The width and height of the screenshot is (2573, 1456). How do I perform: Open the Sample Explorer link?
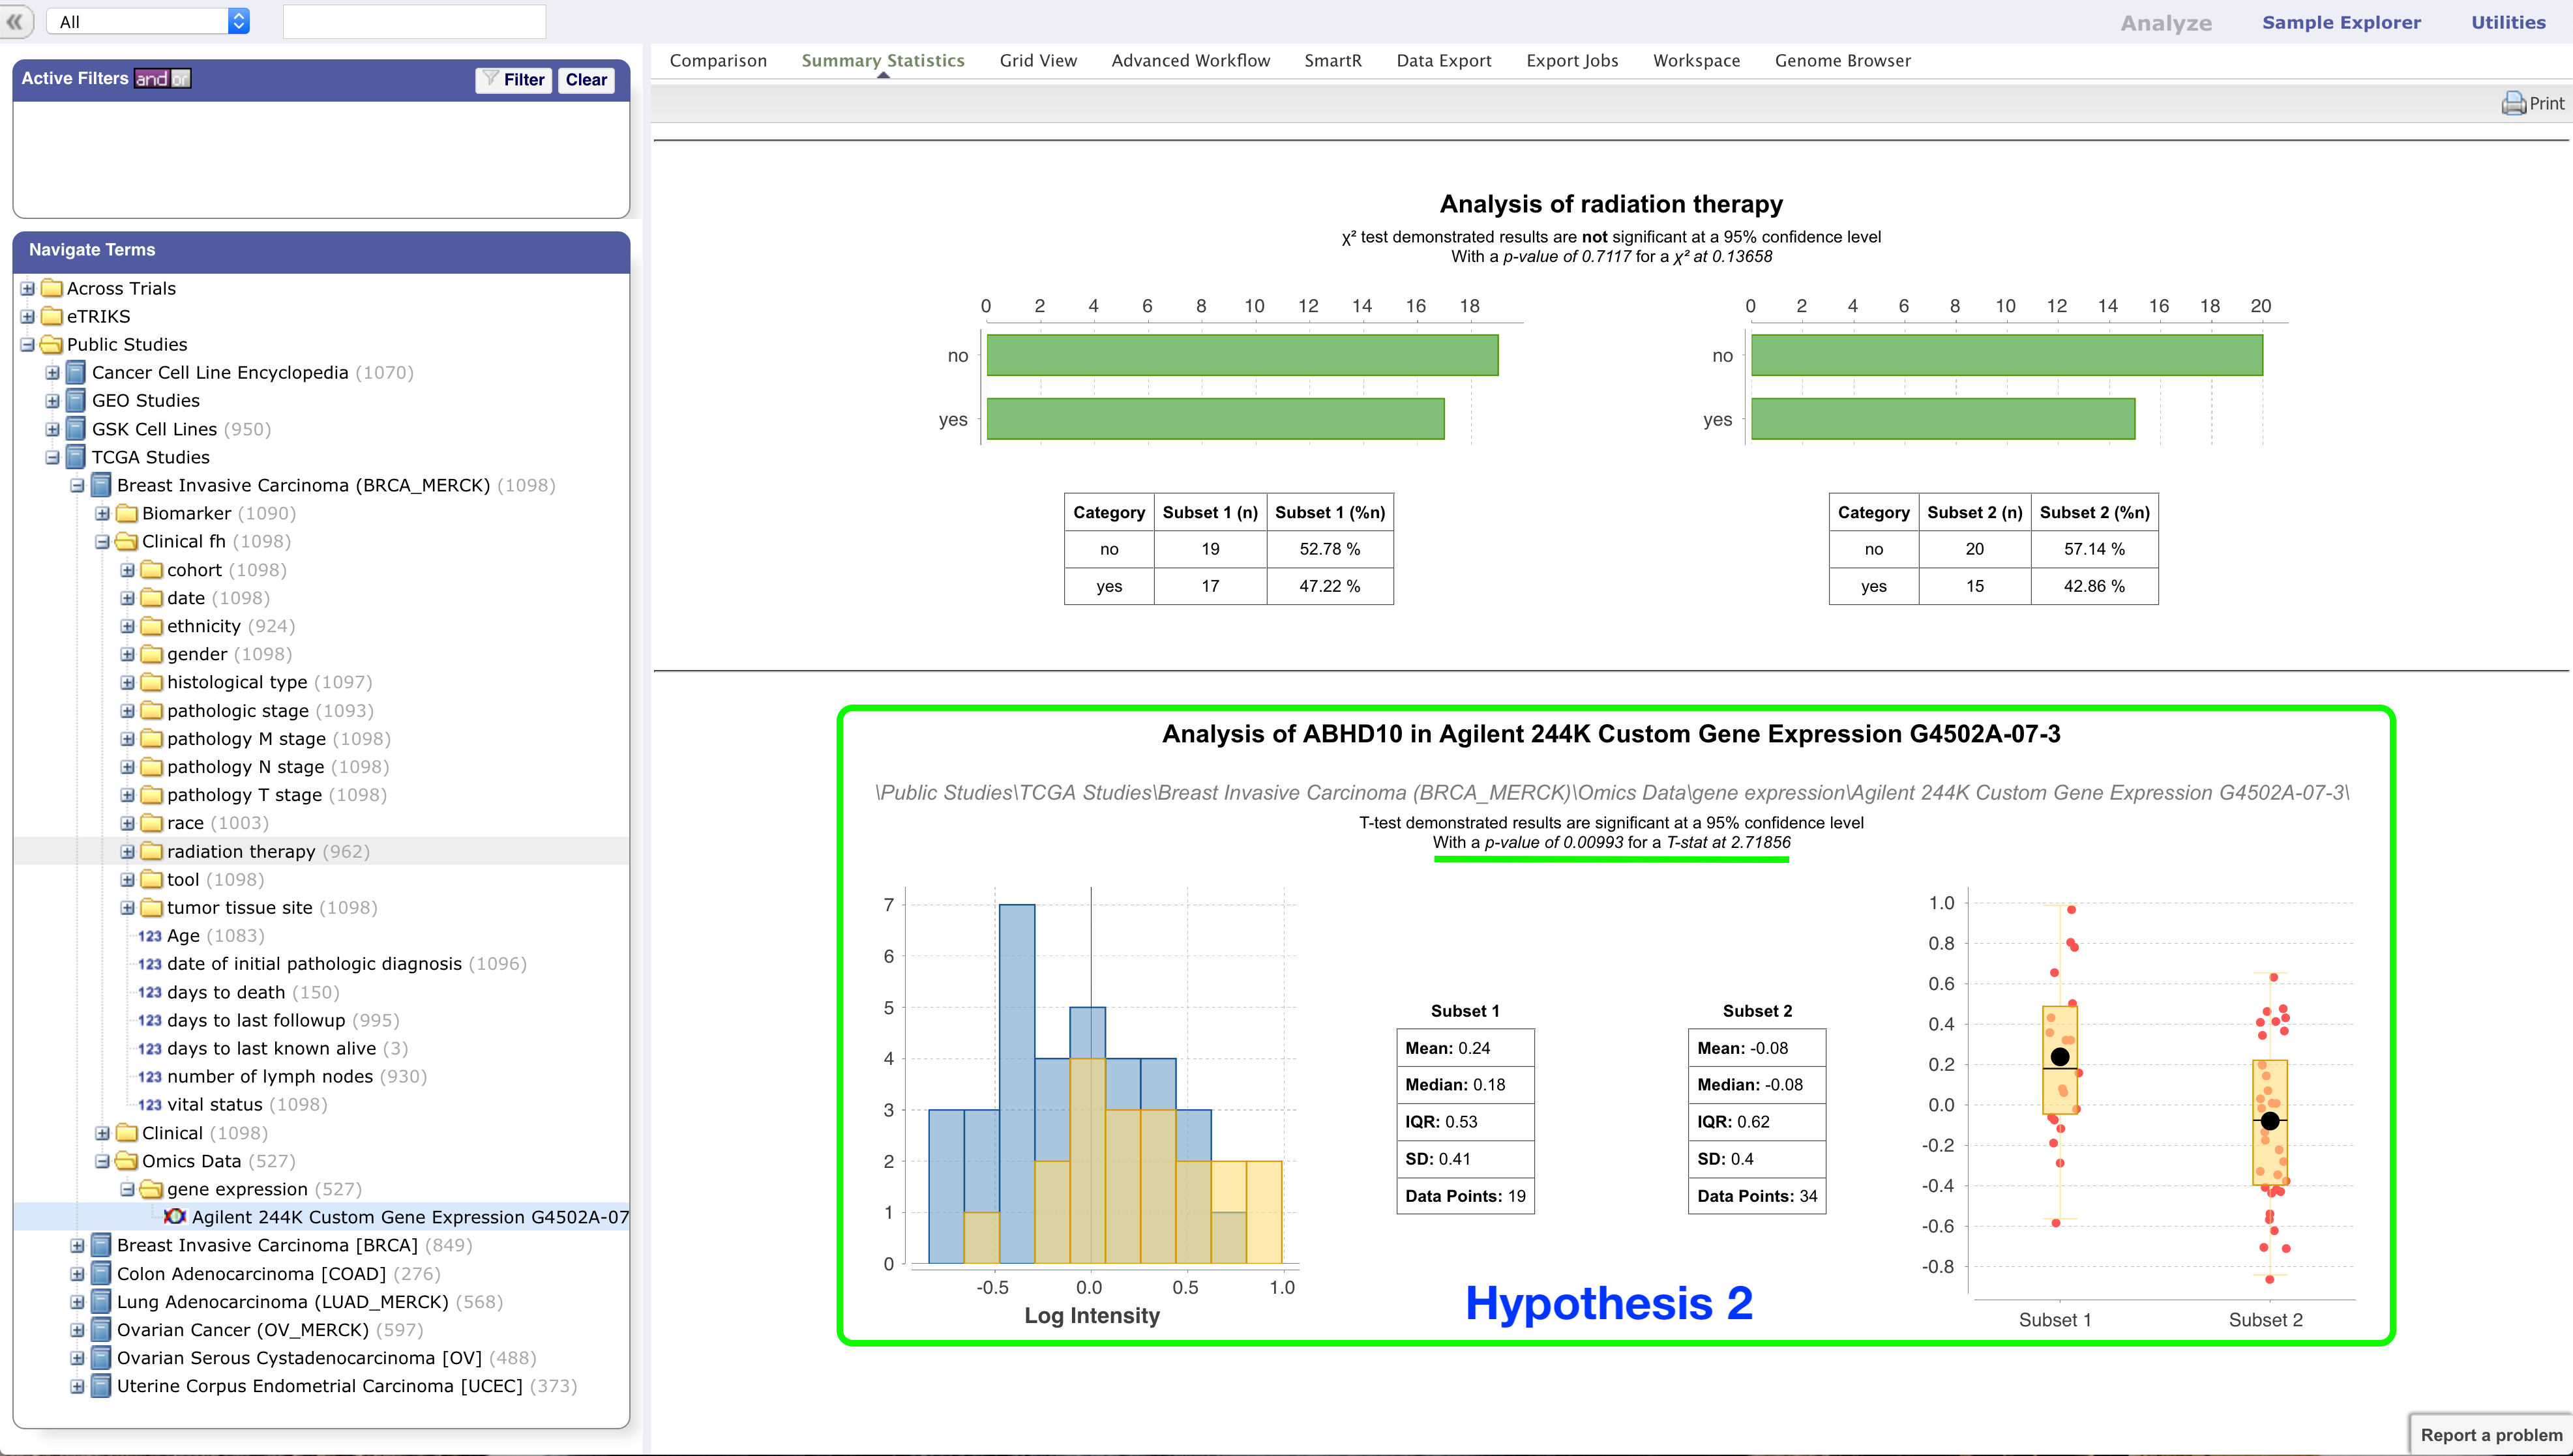pyautogui.click(x=2340, y=22)
